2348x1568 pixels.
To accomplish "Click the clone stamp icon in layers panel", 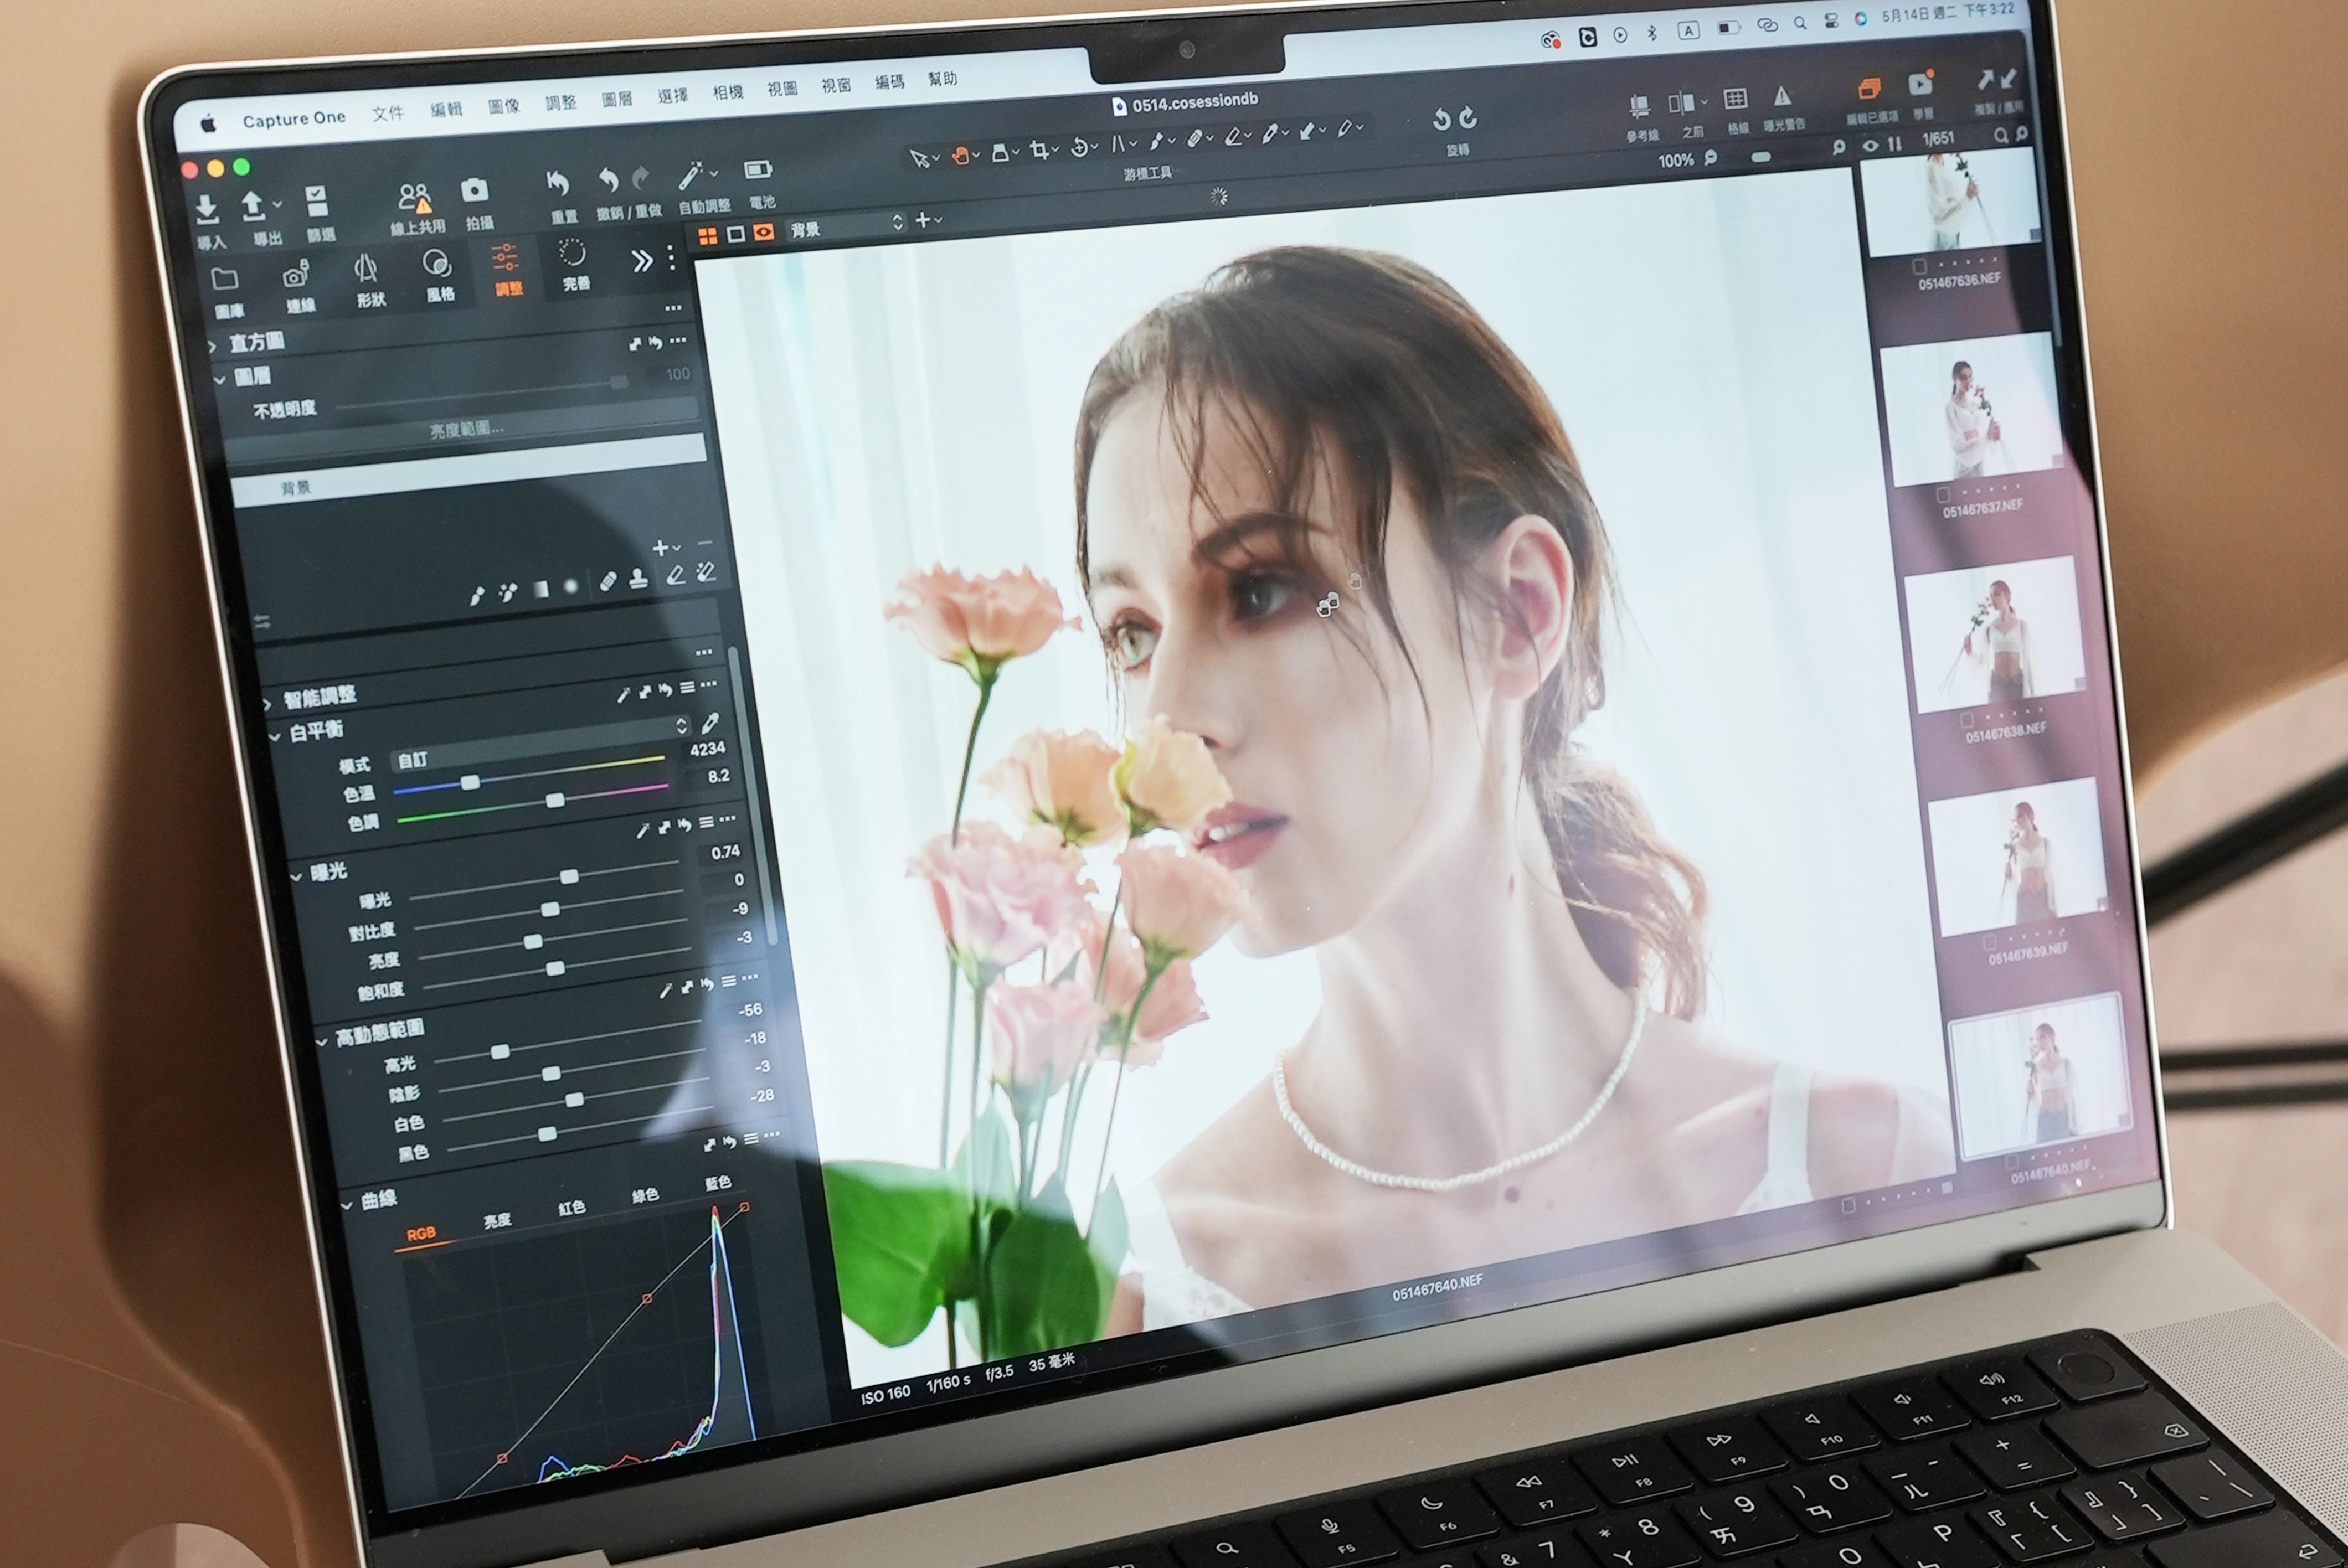I will 639,579.
